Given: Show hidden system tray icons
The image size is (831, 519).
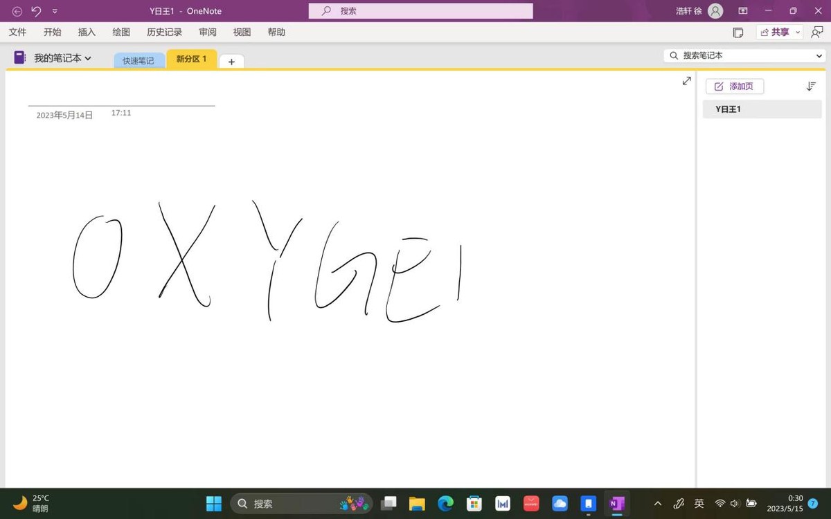Looking at the screenshot, I should (658, 503).
